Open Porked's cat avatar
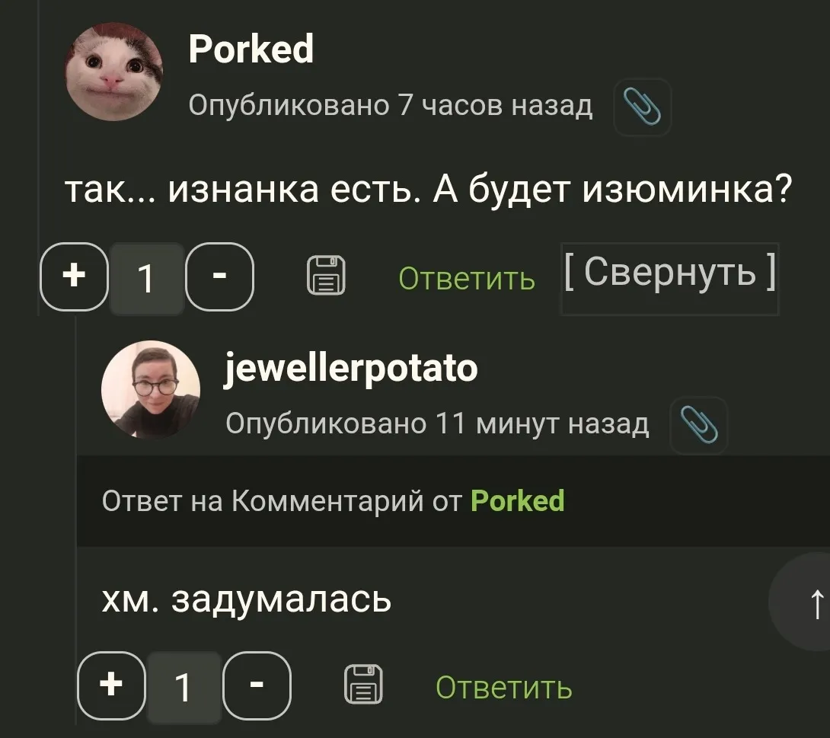The height and width of the screenshot is (738, 830). coord(113,72)
